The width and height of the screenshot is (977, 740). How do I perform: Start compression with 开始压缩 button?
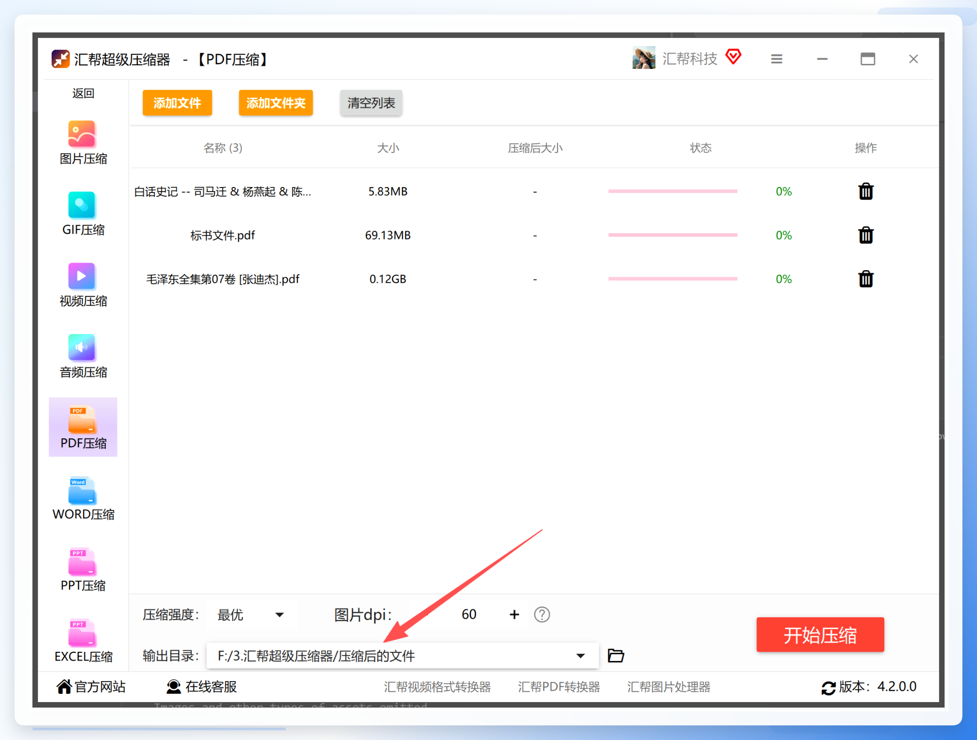click(820, 635)
